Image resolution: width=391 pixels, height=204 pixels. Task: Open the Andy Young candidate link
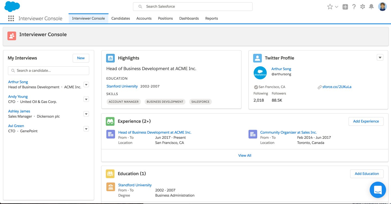18,96
